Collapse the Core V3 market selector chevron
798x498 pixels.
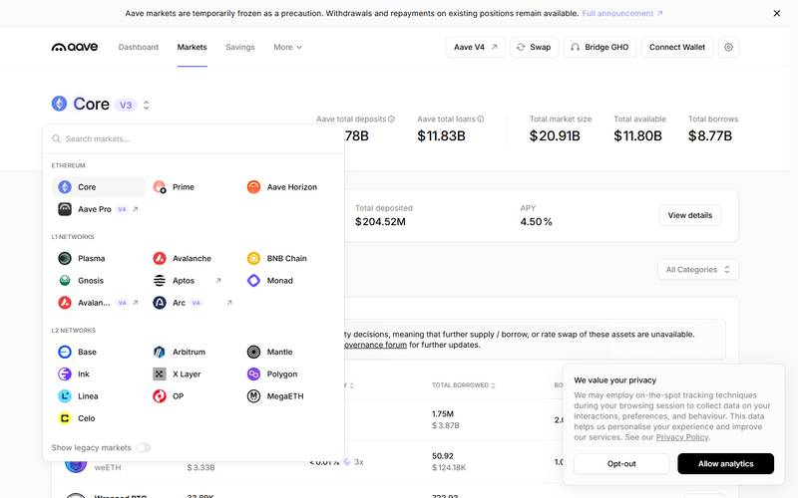pyautogui.click(x=146, y=105)
